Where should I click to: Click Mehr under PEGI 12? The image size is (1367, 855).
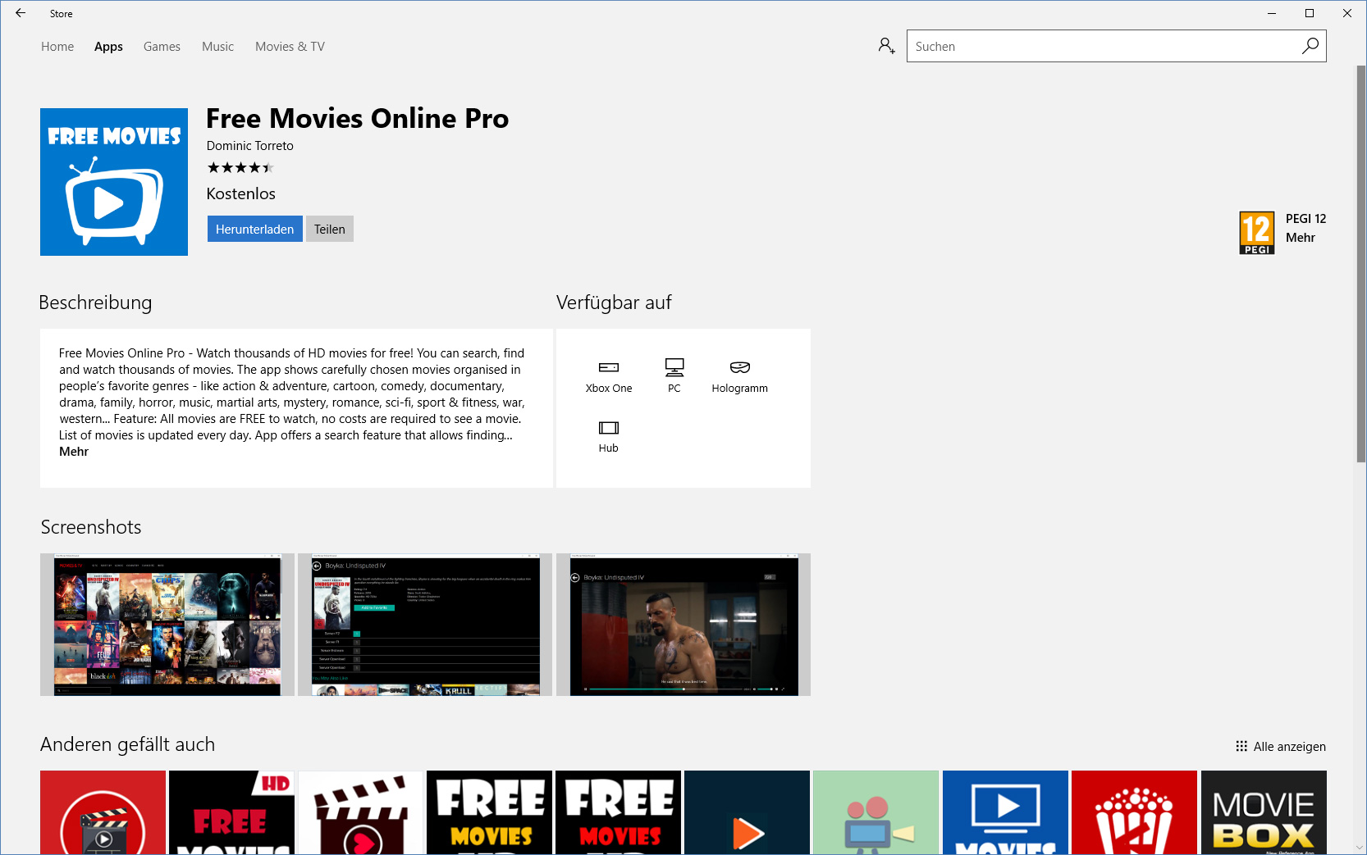click(x=1300, y=238)
